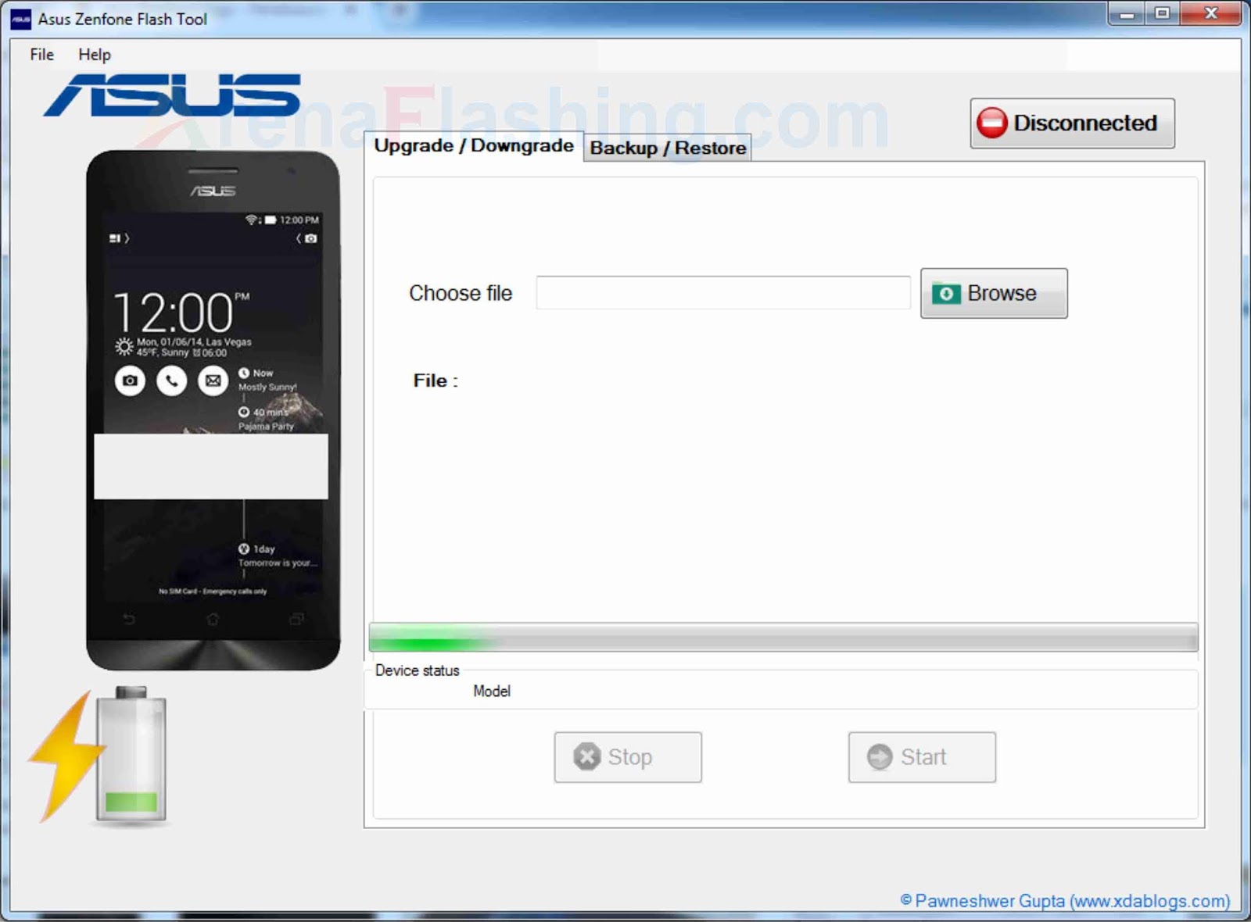
Task: Click the title bar app icon
Action: (21, 20)
